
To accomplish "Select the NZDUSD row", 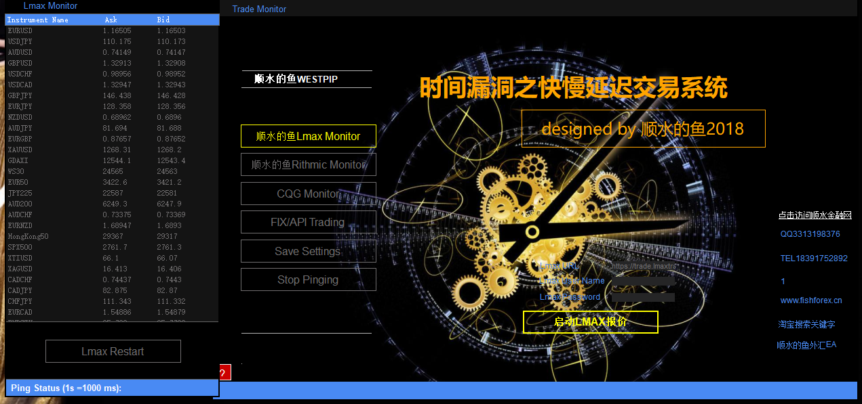I will (112, 117).
